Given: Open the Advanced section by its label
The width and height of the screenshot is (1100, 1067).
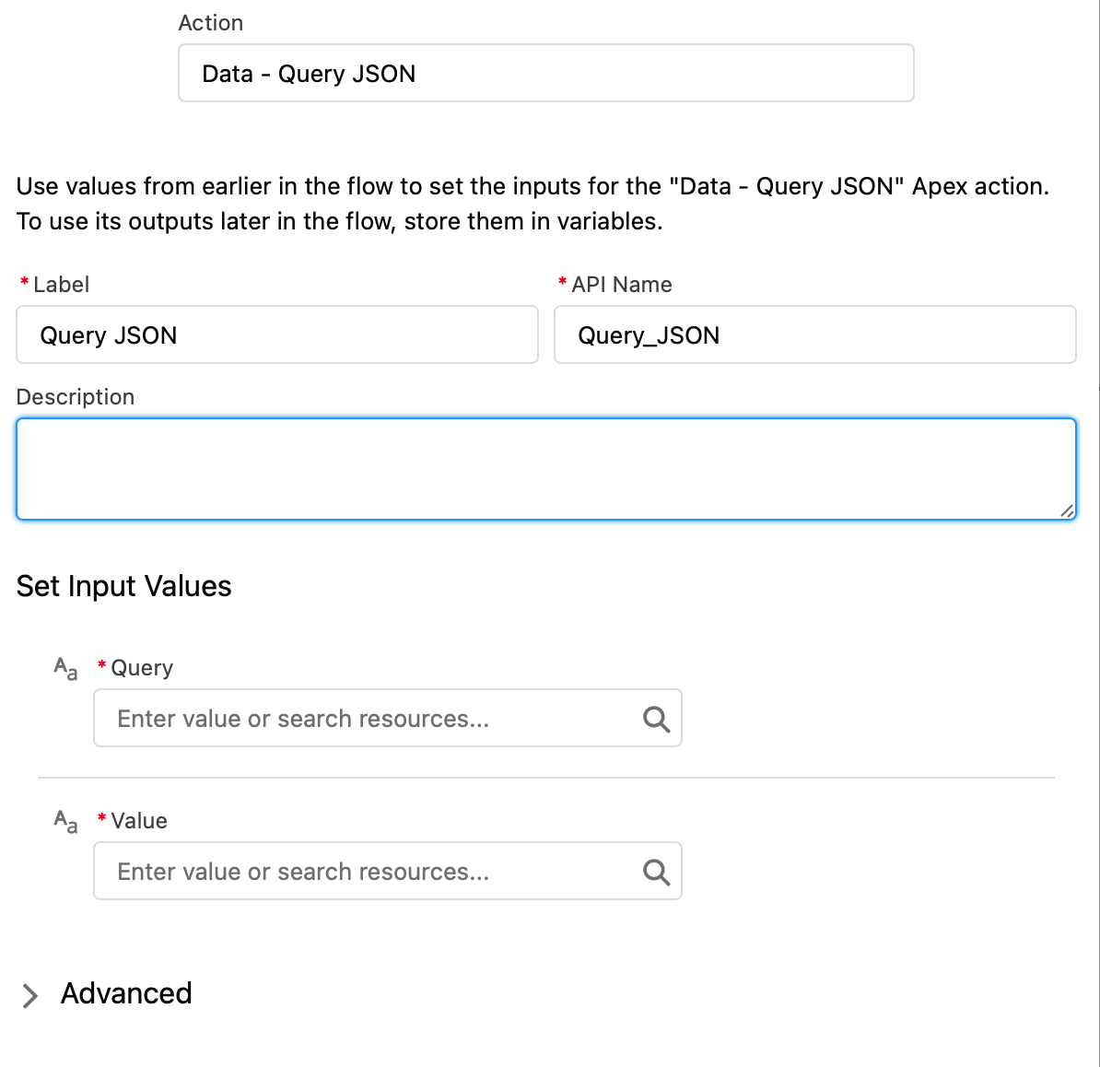Looking at the screenshot, I should coord(126,993).
